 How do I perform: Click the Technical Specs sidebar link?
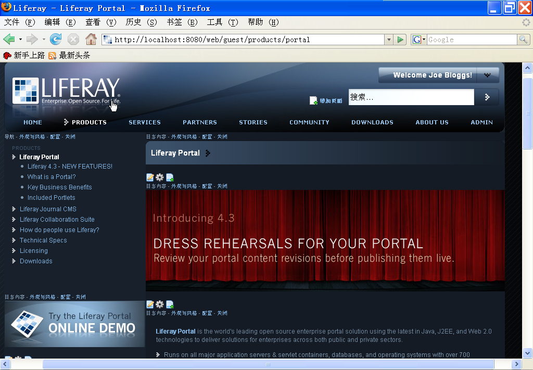click(43, 240)
